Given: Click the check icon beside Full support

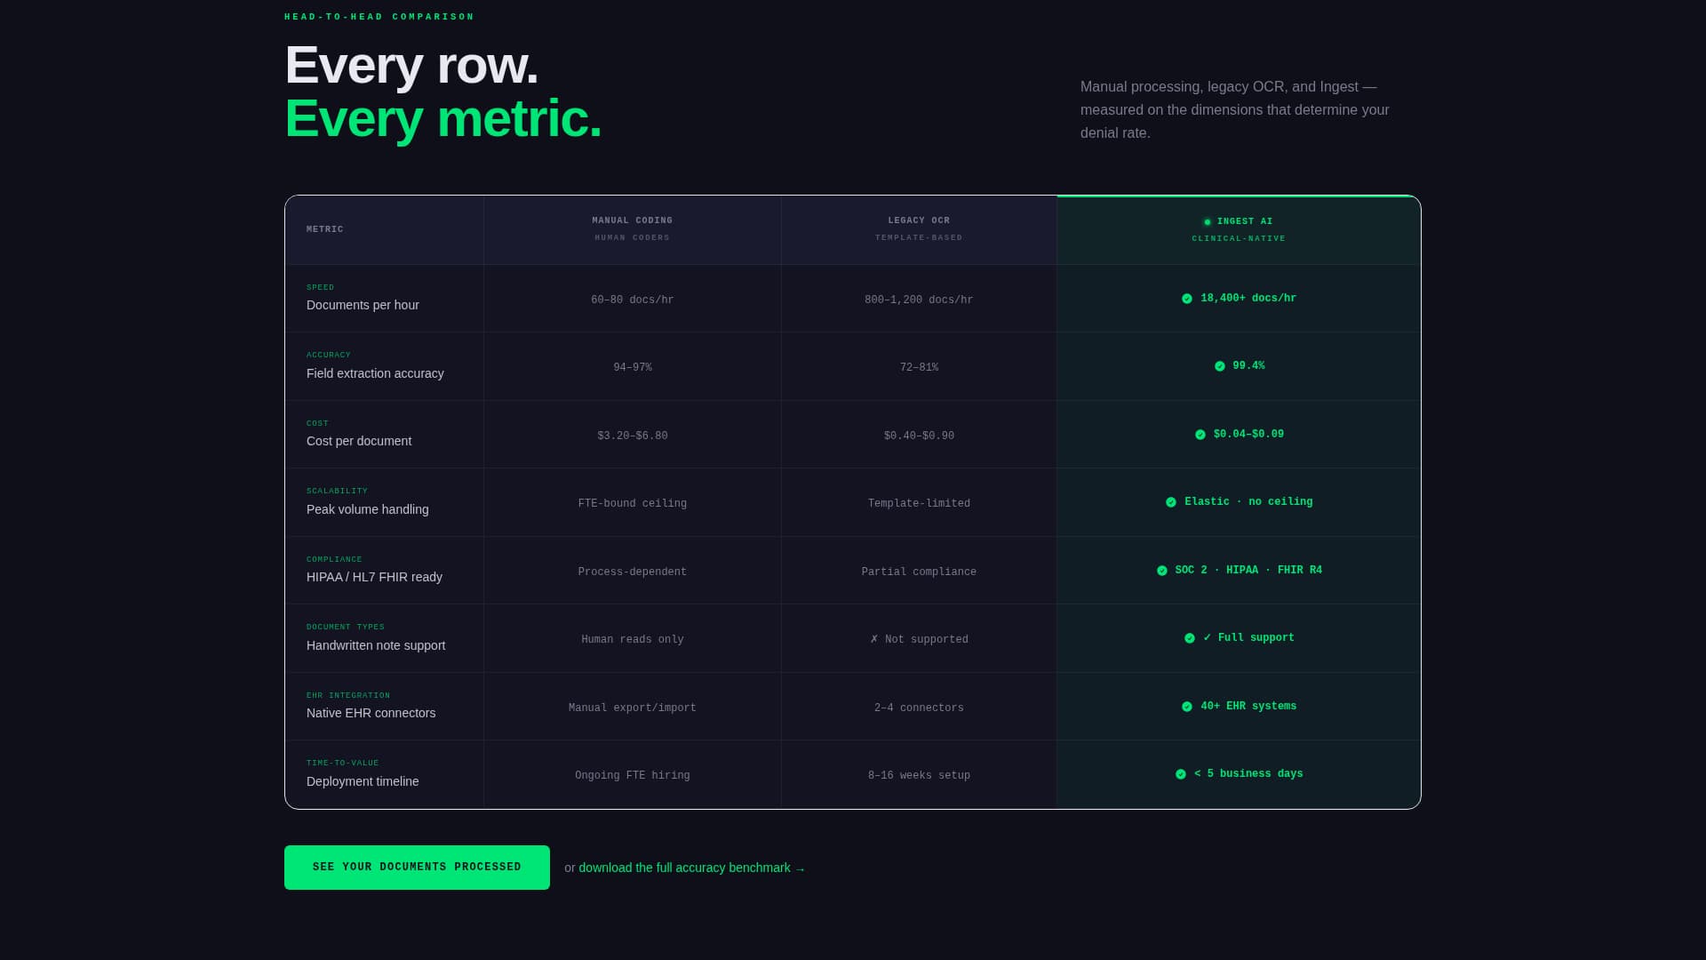Looking at the screenshot, I should click(1190, 638).
